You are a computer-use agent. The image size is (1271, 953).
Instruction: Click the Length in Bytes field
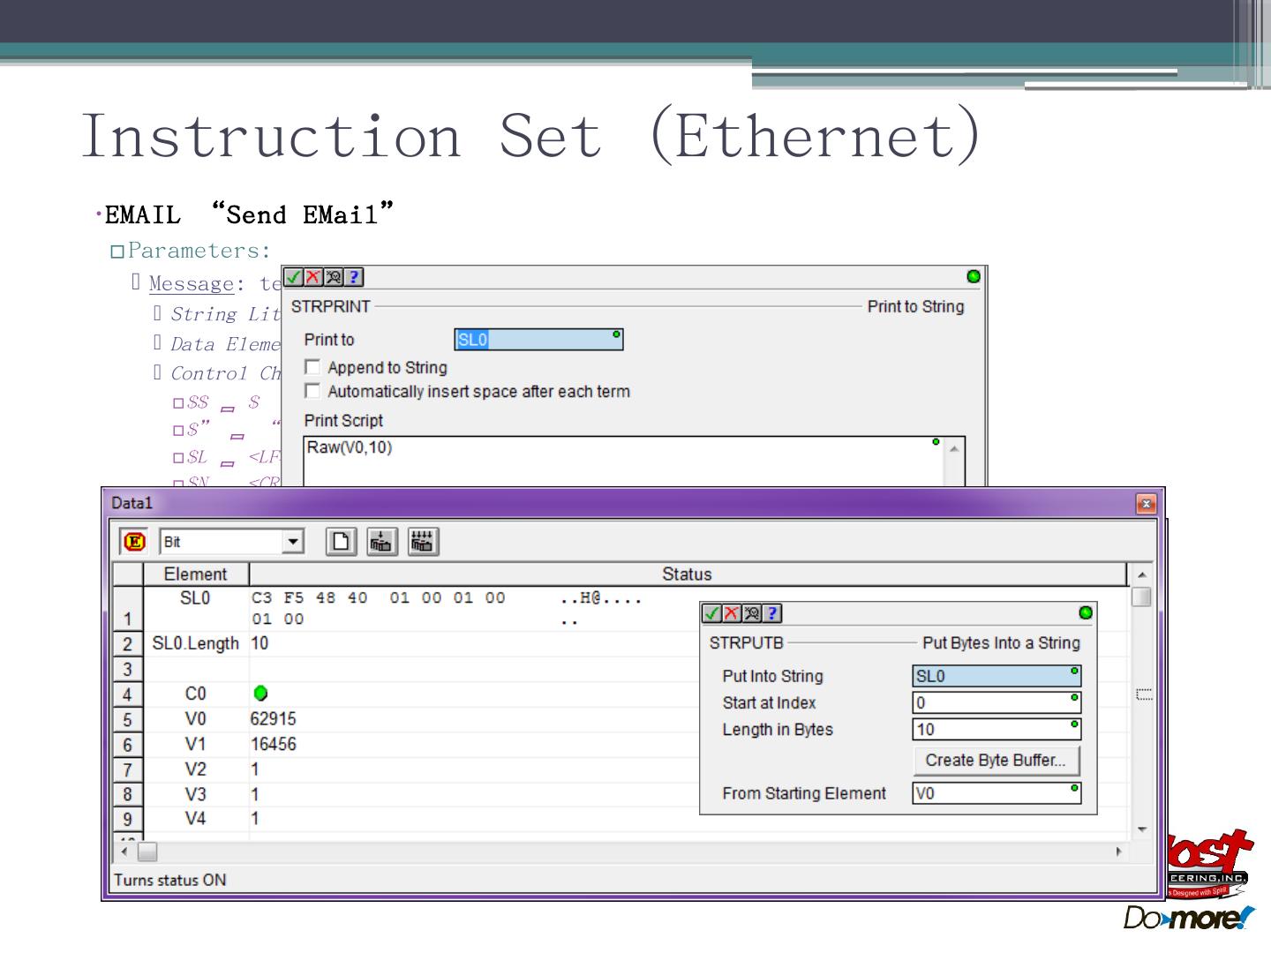[996, 730]
